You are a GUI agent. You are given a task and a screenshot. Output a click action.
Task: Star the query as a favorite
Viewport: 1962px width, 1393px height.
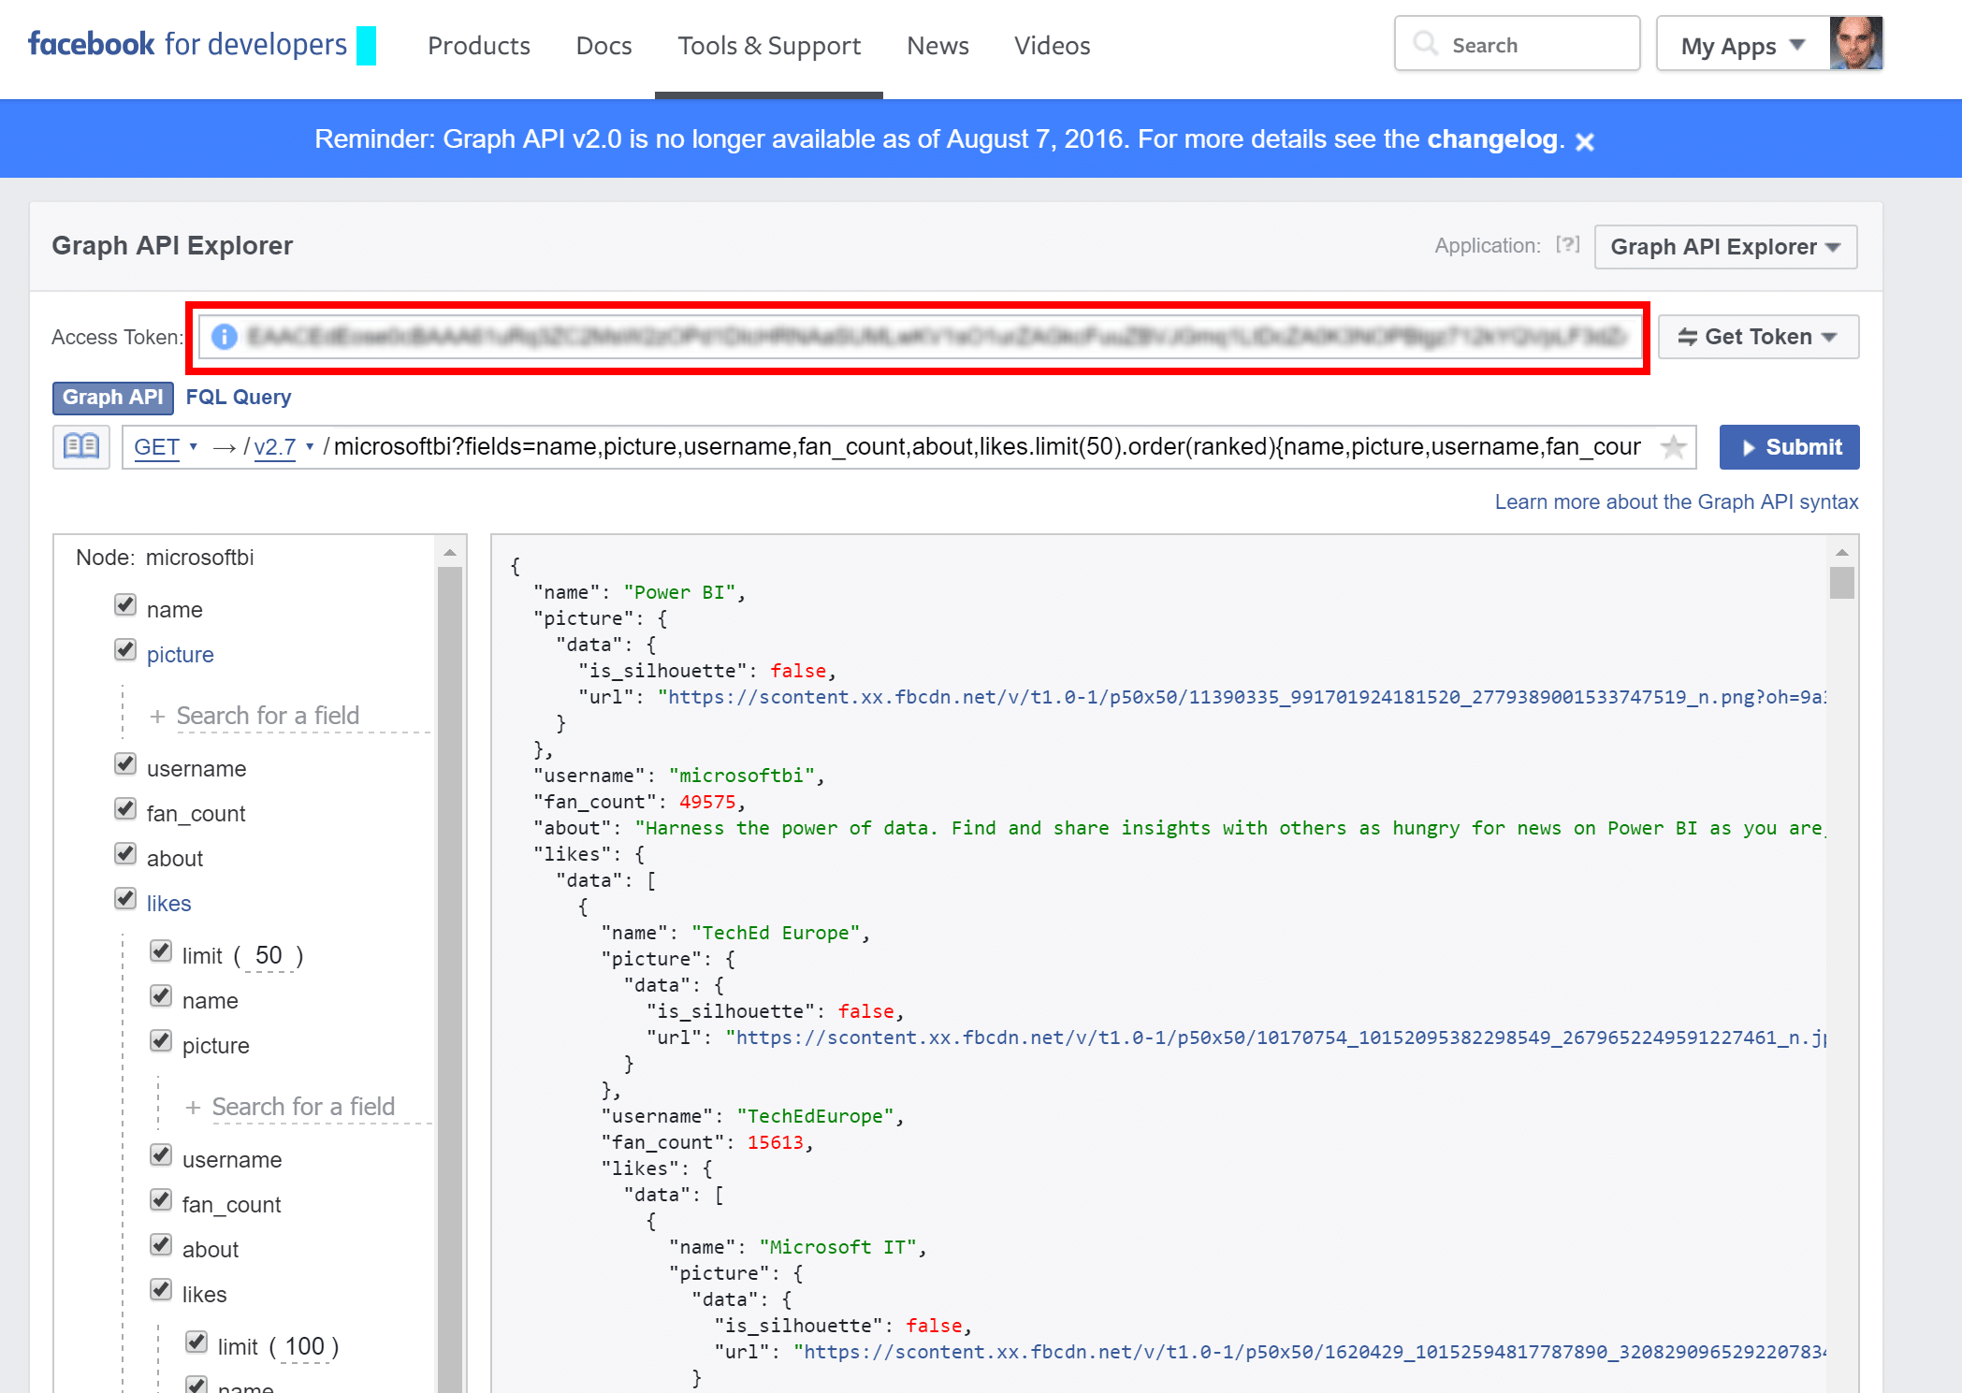click(1673, 447)
